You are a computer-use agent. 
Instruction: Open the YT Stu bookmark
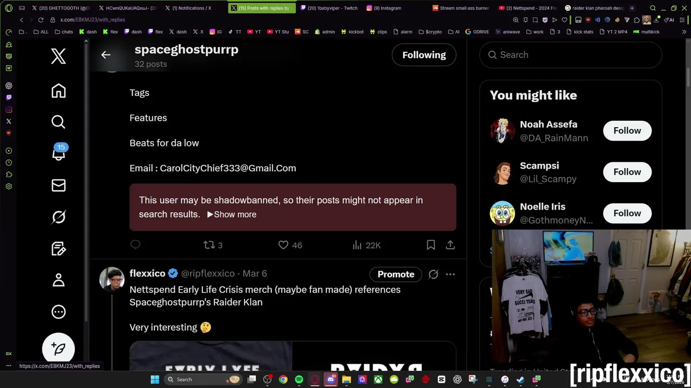pos(277,32)
